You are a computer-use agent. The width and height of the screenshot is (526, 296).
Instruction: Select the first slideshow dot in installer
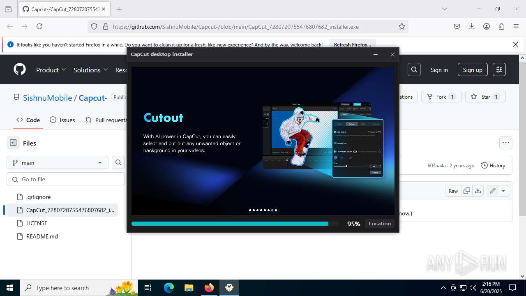pos(250,210)
